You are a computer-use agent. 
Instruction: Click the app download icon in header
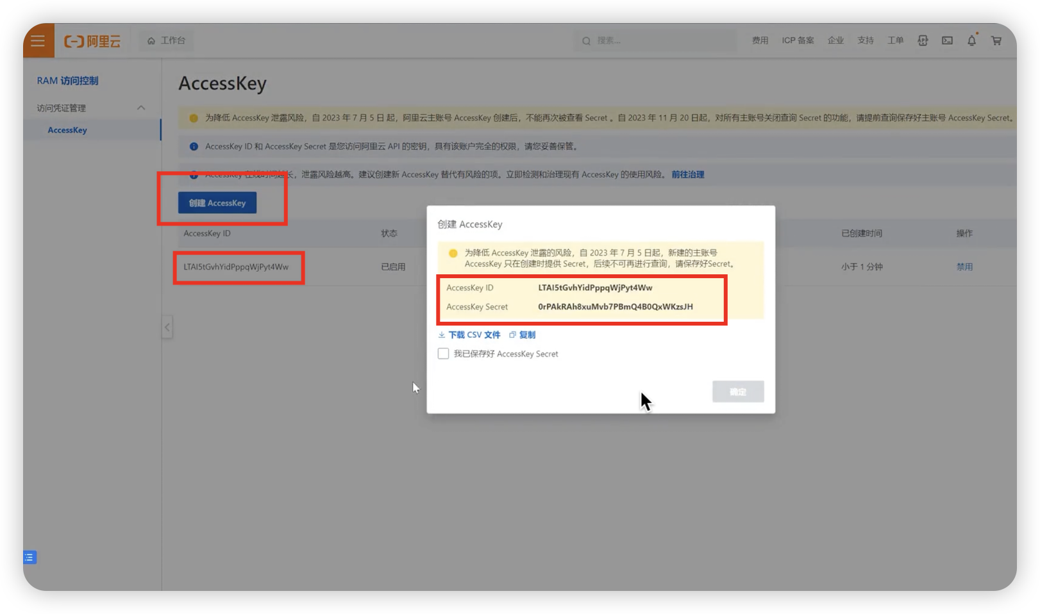point(923,40)
